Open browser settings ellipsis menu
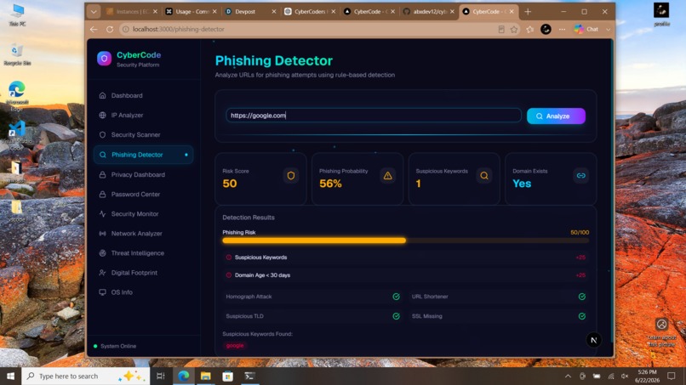 click(x=562, y=29)
